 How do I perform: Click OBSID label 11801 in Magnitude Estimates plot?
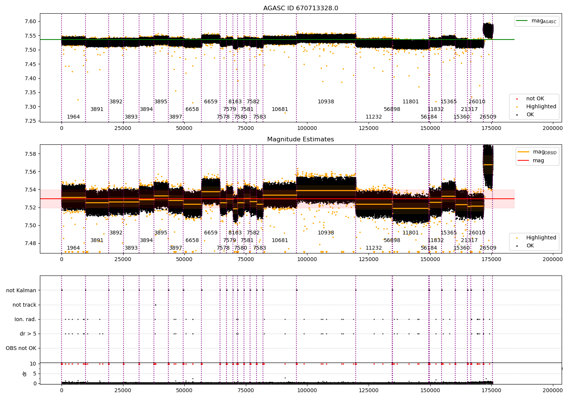click(410, 233)
